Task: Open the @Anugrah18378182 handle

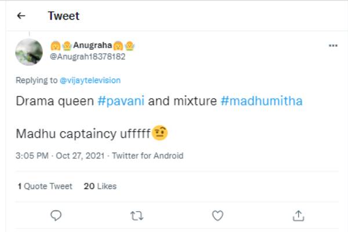Action: click(88, 56)
